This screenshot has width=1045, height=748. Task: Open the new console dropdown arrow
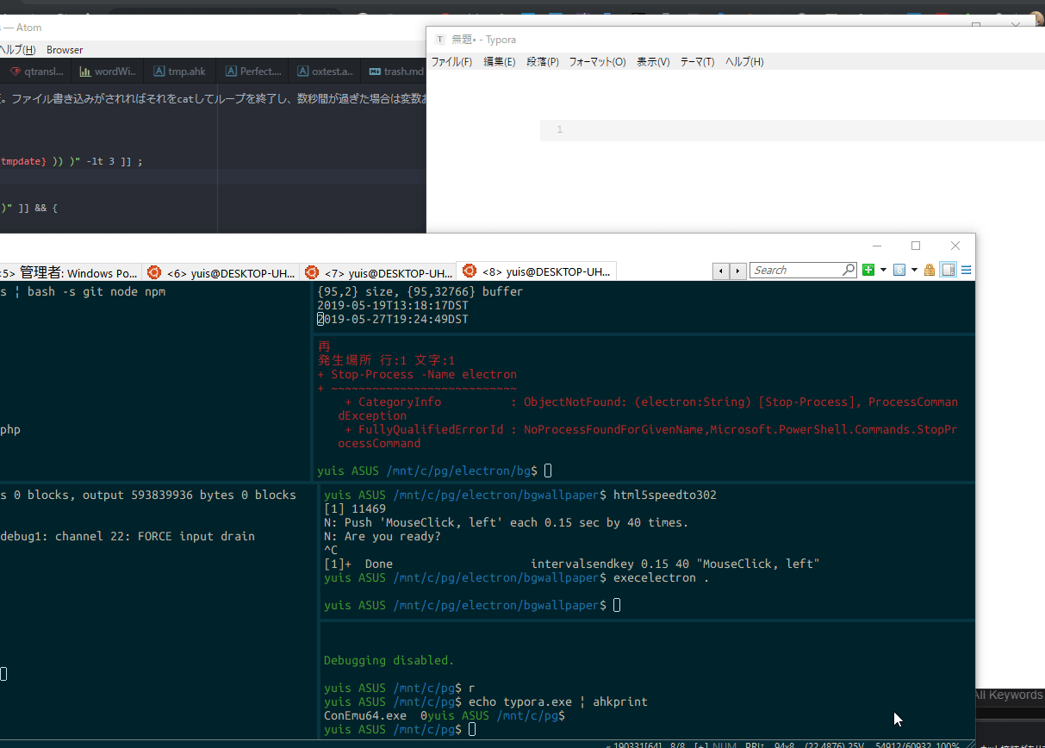coord(883,271)
